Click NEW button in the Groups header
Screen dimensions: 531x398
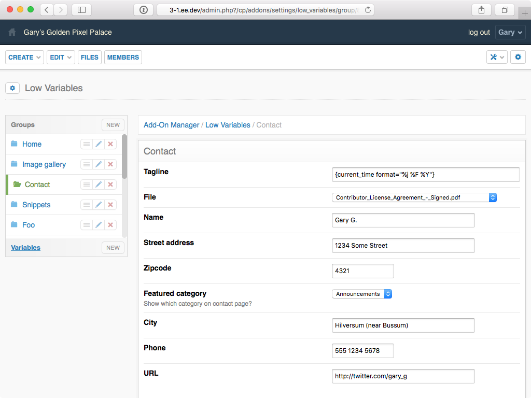point(113,125)
